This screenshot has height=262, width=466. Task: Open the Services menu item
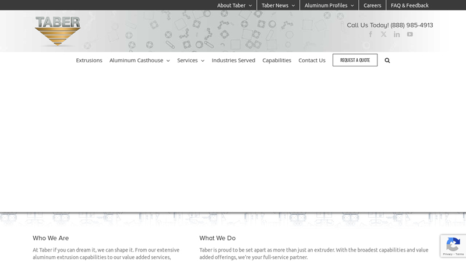[187, 61]
